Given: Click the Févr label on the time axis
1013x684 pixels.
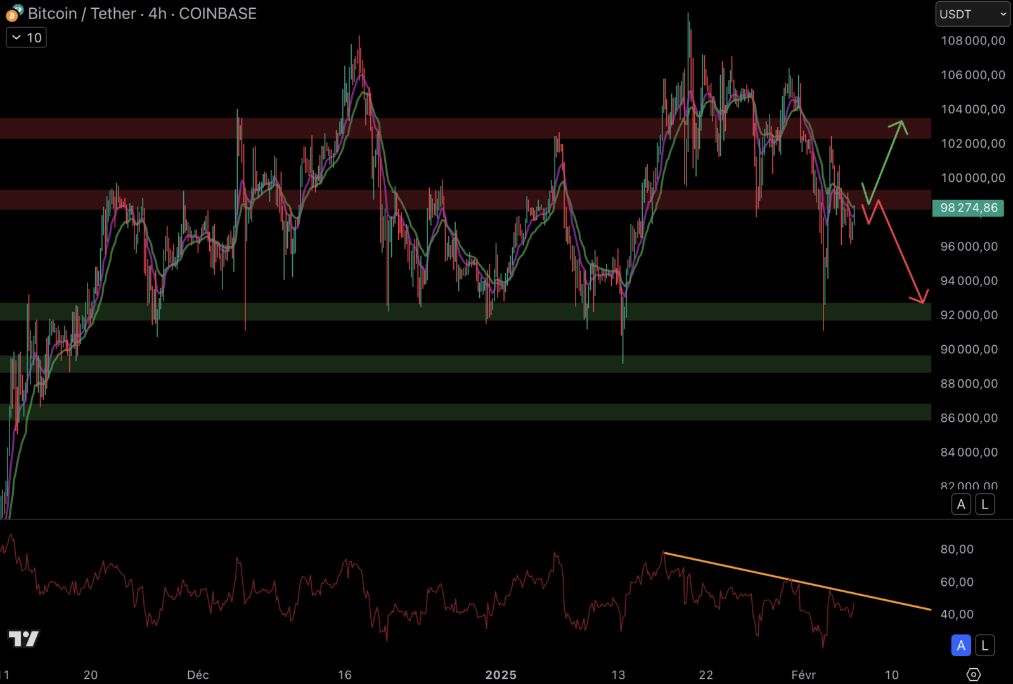Looking at the screenshot, I should (x=803, y=674).
